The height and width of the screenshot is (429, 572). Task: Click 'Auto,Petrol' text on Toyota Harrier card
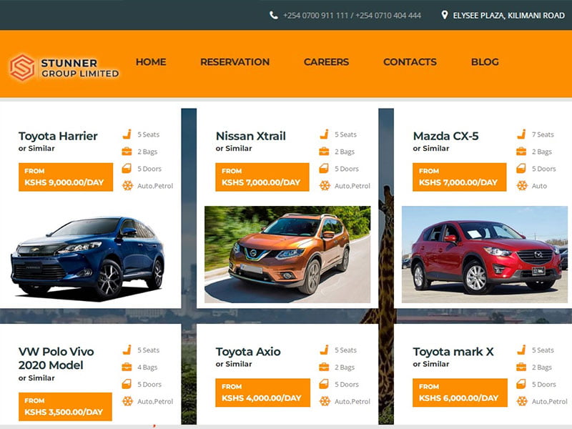(x=155, y=186)
